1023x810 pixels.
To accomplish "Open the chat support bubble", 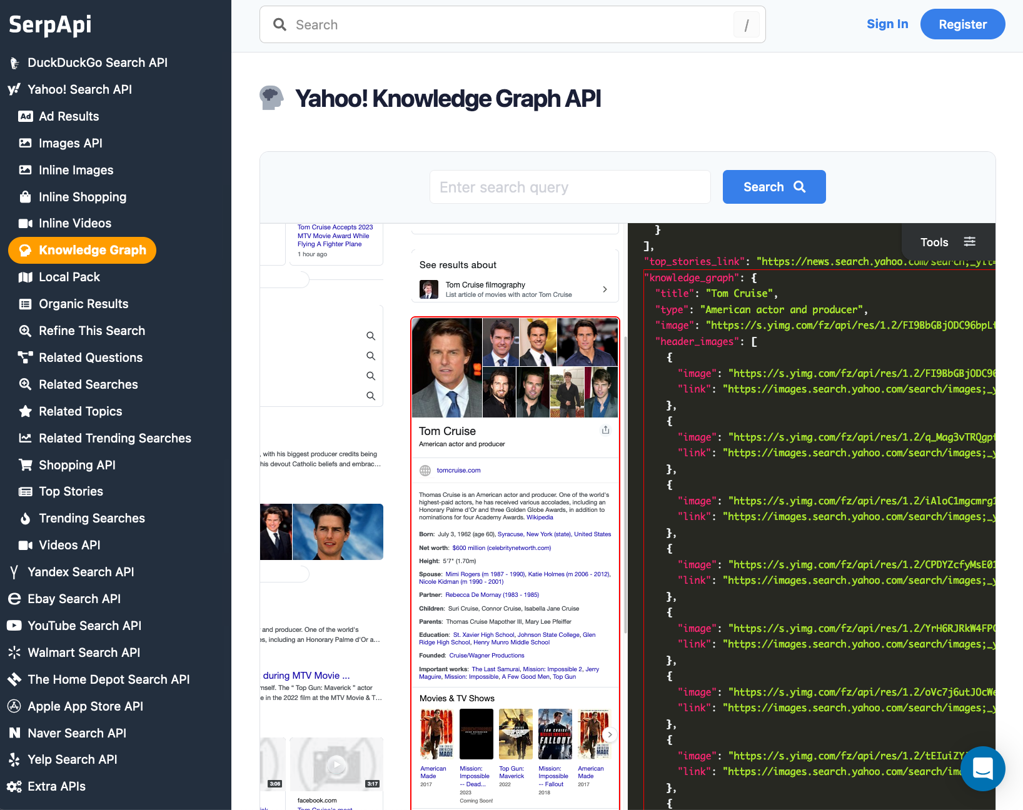I will tap(982, 768).
